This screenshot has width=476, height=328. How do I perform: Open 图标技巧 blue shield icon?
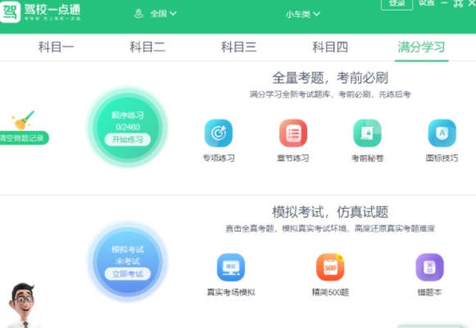442,133
